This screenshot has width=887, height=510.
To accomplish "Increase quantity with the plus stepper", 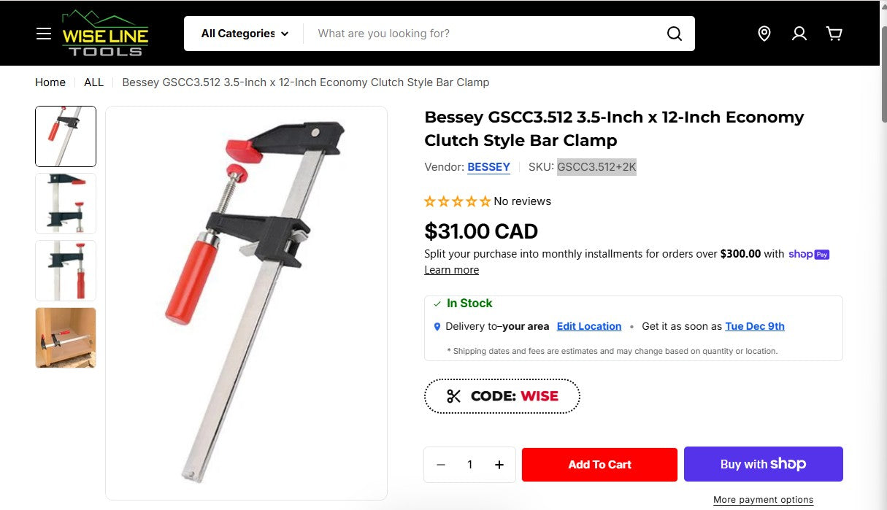I will coord(499,464).
